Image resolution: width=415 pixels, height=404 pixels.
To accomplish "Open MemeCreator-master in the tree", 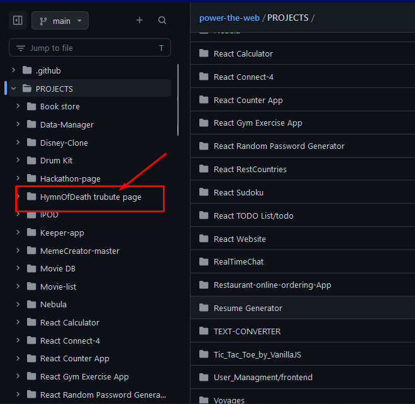I will (80, 251).
